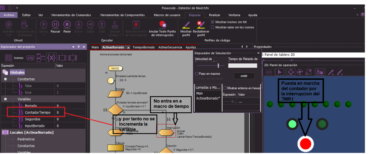The width and height of the screenshot is (371, 154).
Task: Click the red round button on panel
Action: 306,144
